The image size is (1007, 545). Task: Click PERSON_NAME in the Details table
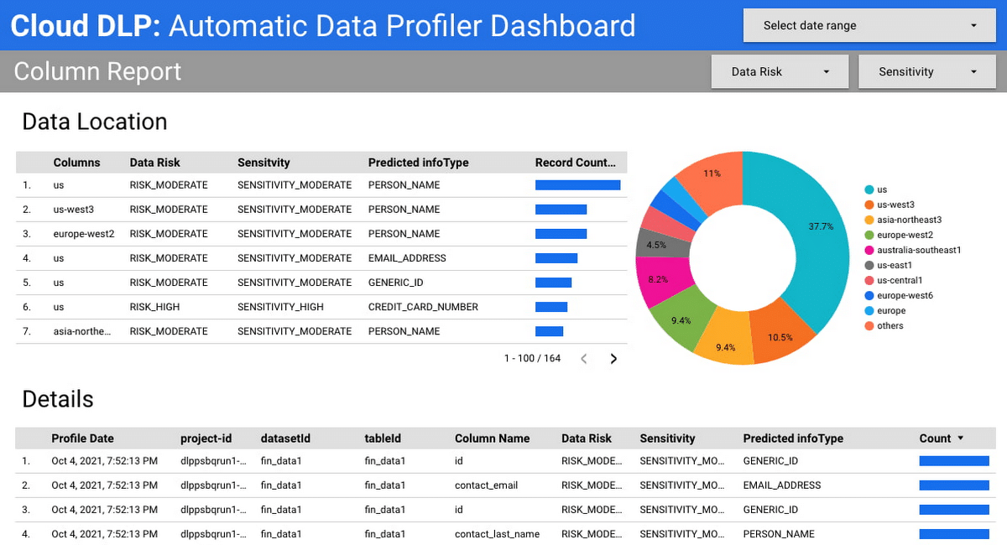click(779, 534)
